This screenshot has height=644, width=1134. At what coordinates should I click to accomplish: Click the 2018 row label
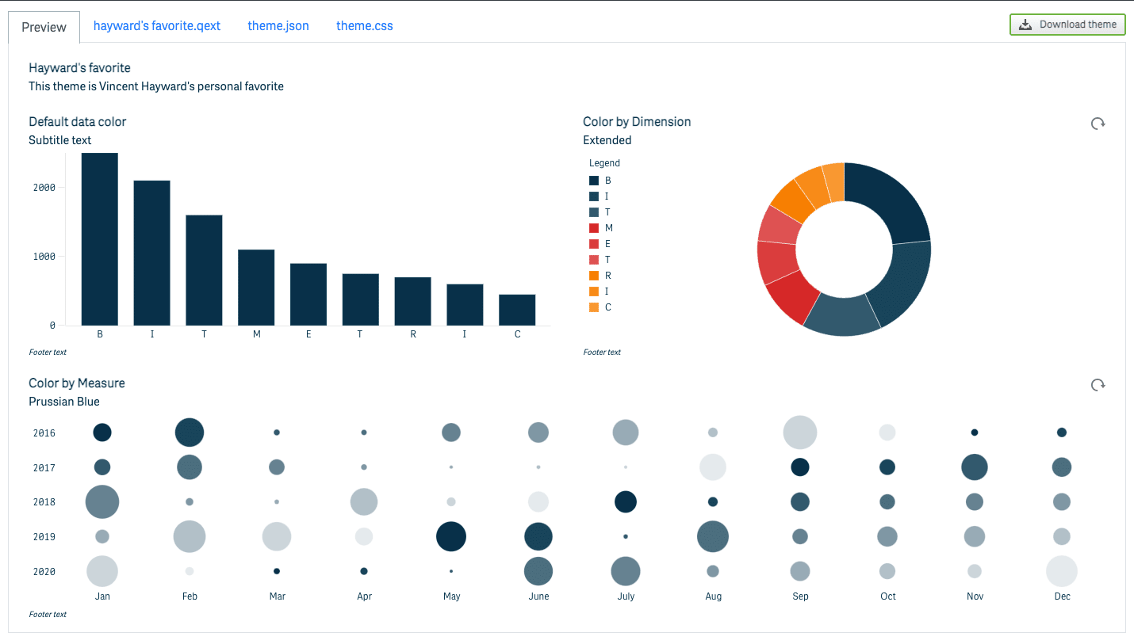[44, 502]
